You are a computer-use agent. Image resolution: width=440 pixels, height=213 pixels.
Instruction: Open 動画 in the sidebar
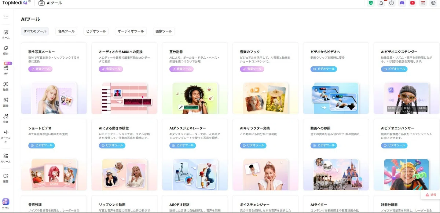pos(6,86)
